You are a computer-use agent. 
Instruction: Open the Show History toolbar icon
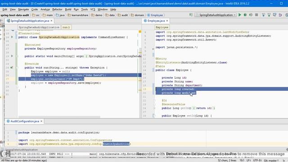(x=274, y=15)
